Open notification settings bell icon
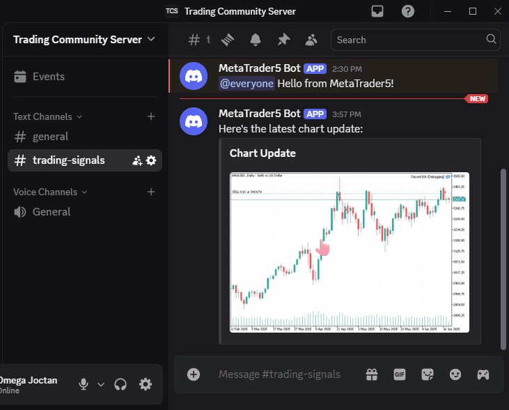 256,40
